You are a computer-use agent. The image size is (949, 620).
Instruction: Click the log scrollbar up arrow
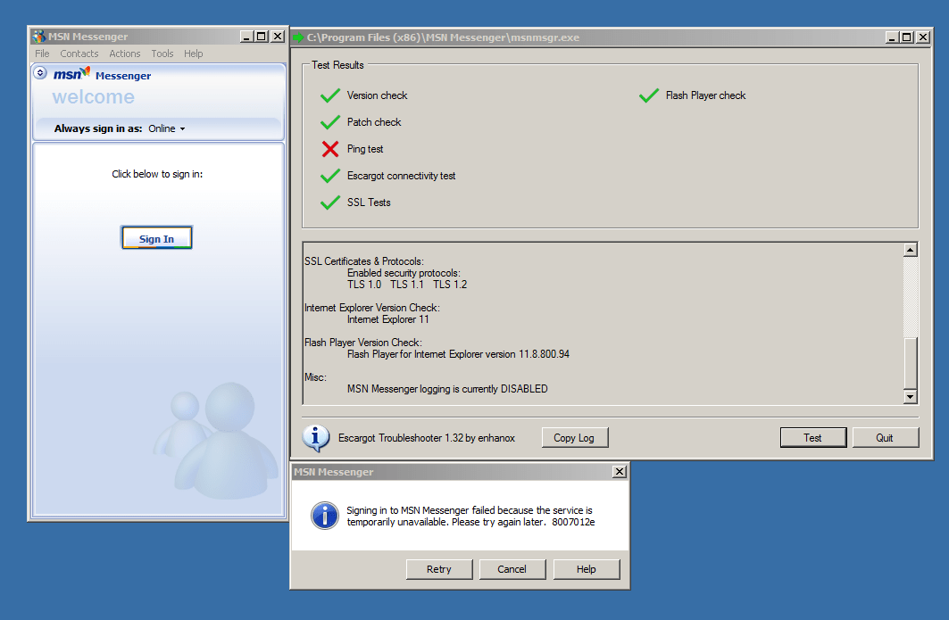pyautogui.click(x=911, y=250)
